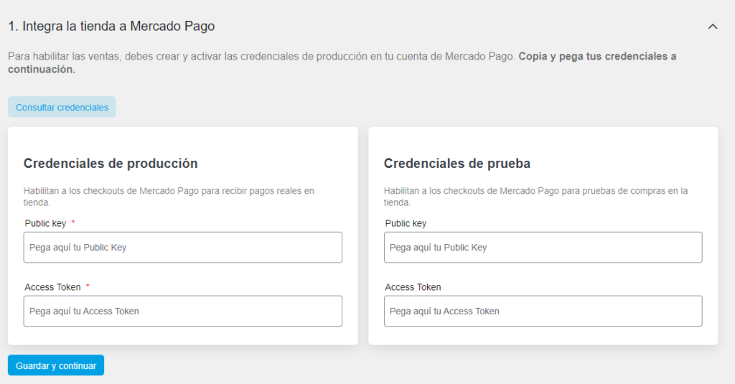
Task: Click description mentioning 'recibir pagos reales'
Action: (x=169, y=197)
